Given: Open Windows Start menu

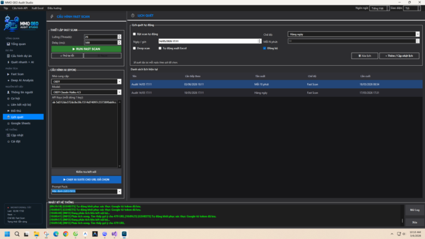Looking at the screenshot, I should click(x=7, y=234).
